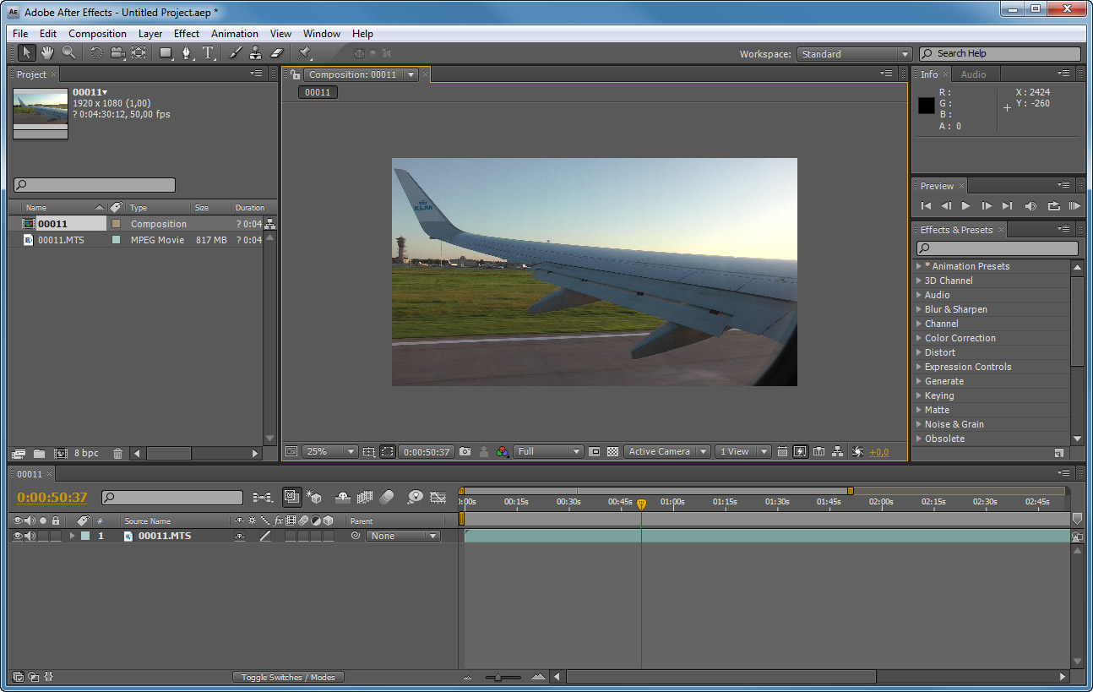
Task: Select the Horizontal Type tool
Action: [x=208, y=53]
